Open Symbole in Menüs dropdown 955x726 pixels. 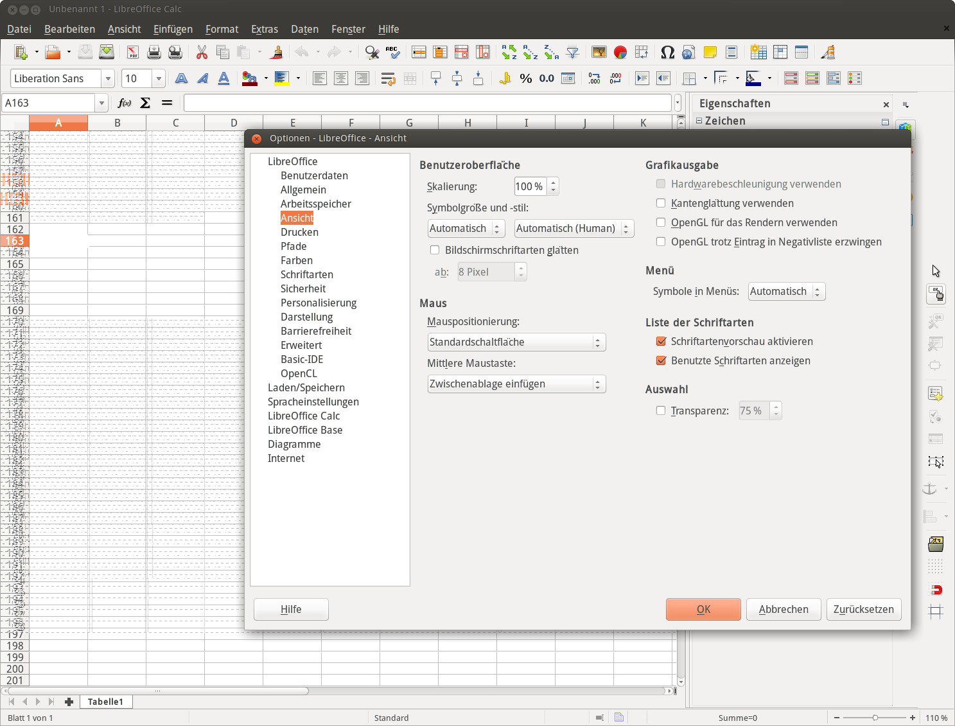tap(787, 291)
